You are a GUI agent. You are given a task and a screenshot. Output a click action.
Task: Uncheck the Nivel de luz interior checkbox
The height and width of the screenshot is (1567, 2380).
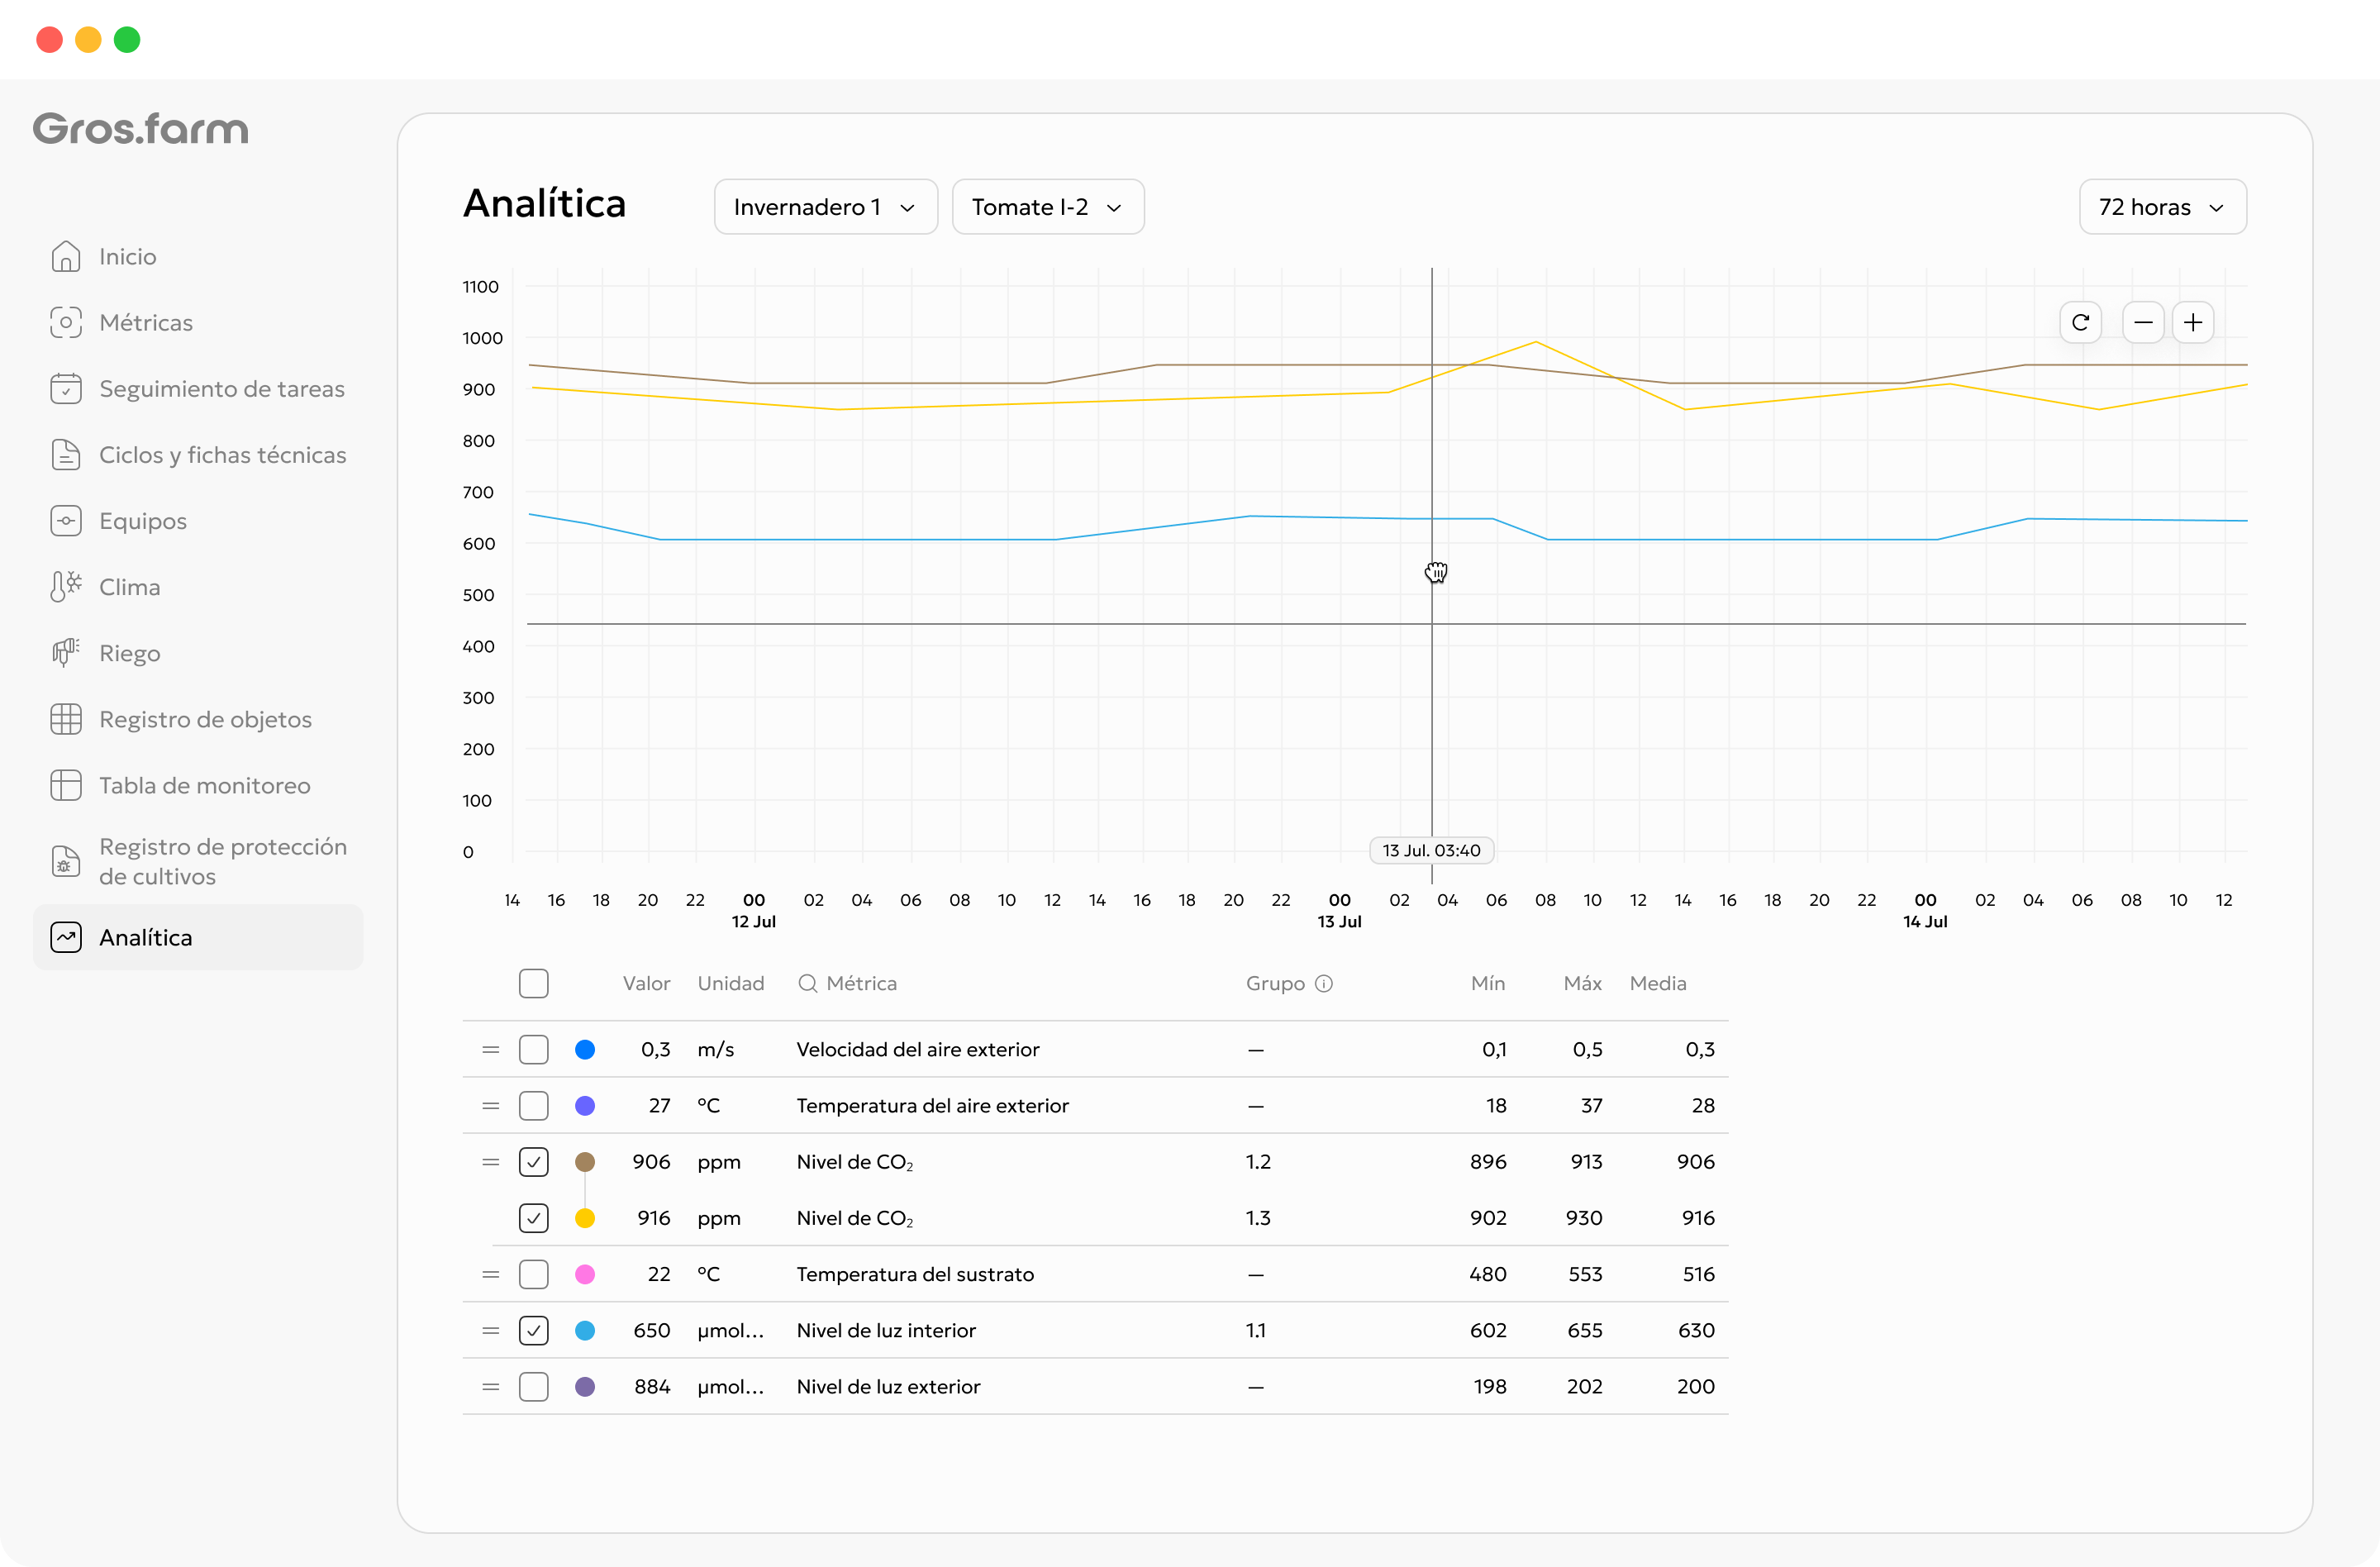(534, 1330)
